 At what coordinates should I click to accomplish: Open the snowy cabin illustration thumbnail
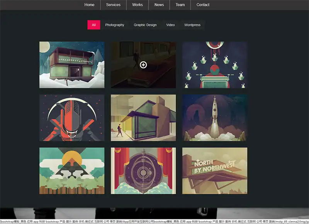pyautogui.click(x=72, y=65)
